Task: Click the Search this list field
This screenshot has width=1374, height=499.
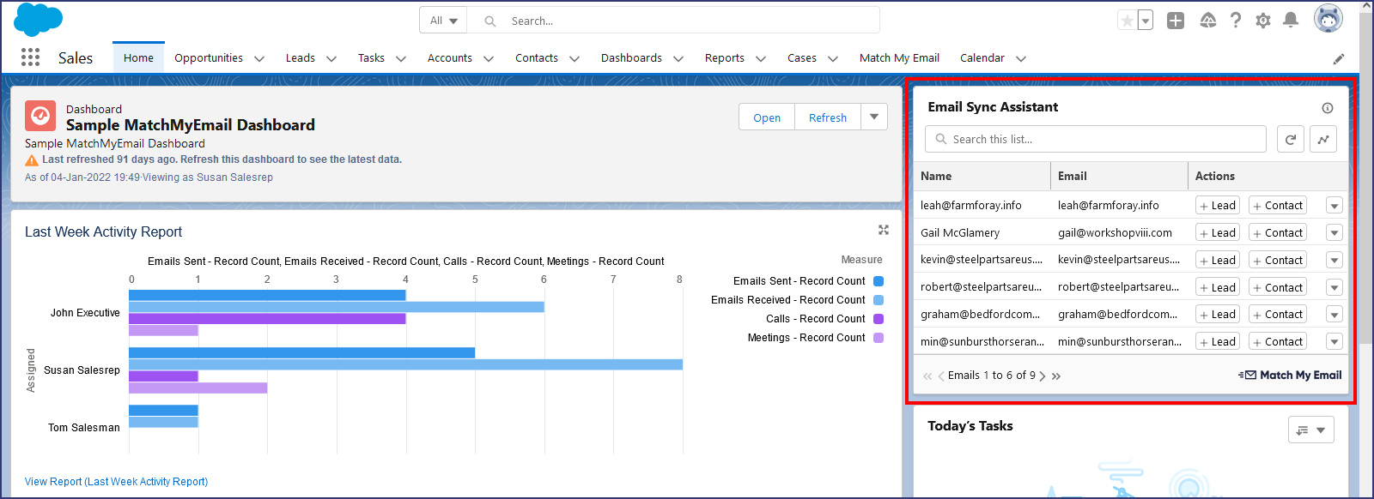Action: (1103, 139)
